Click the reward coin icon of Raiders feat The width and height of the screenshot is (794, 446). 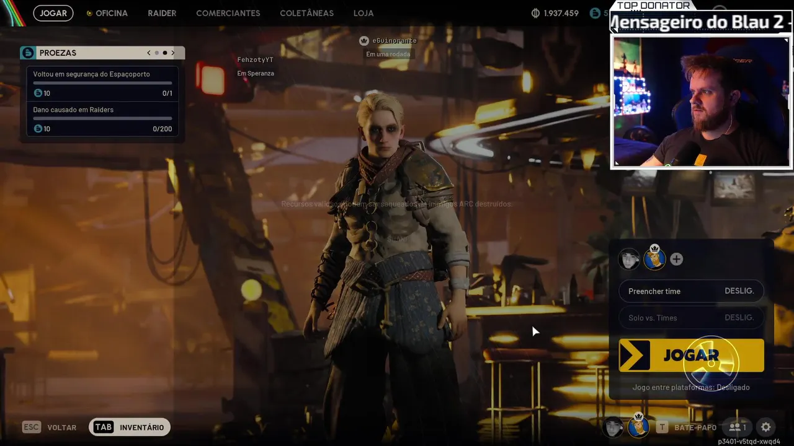[x=38, y=129]
